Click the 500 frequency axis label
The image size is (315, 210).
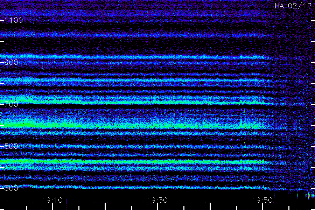(x=11, y=146)
